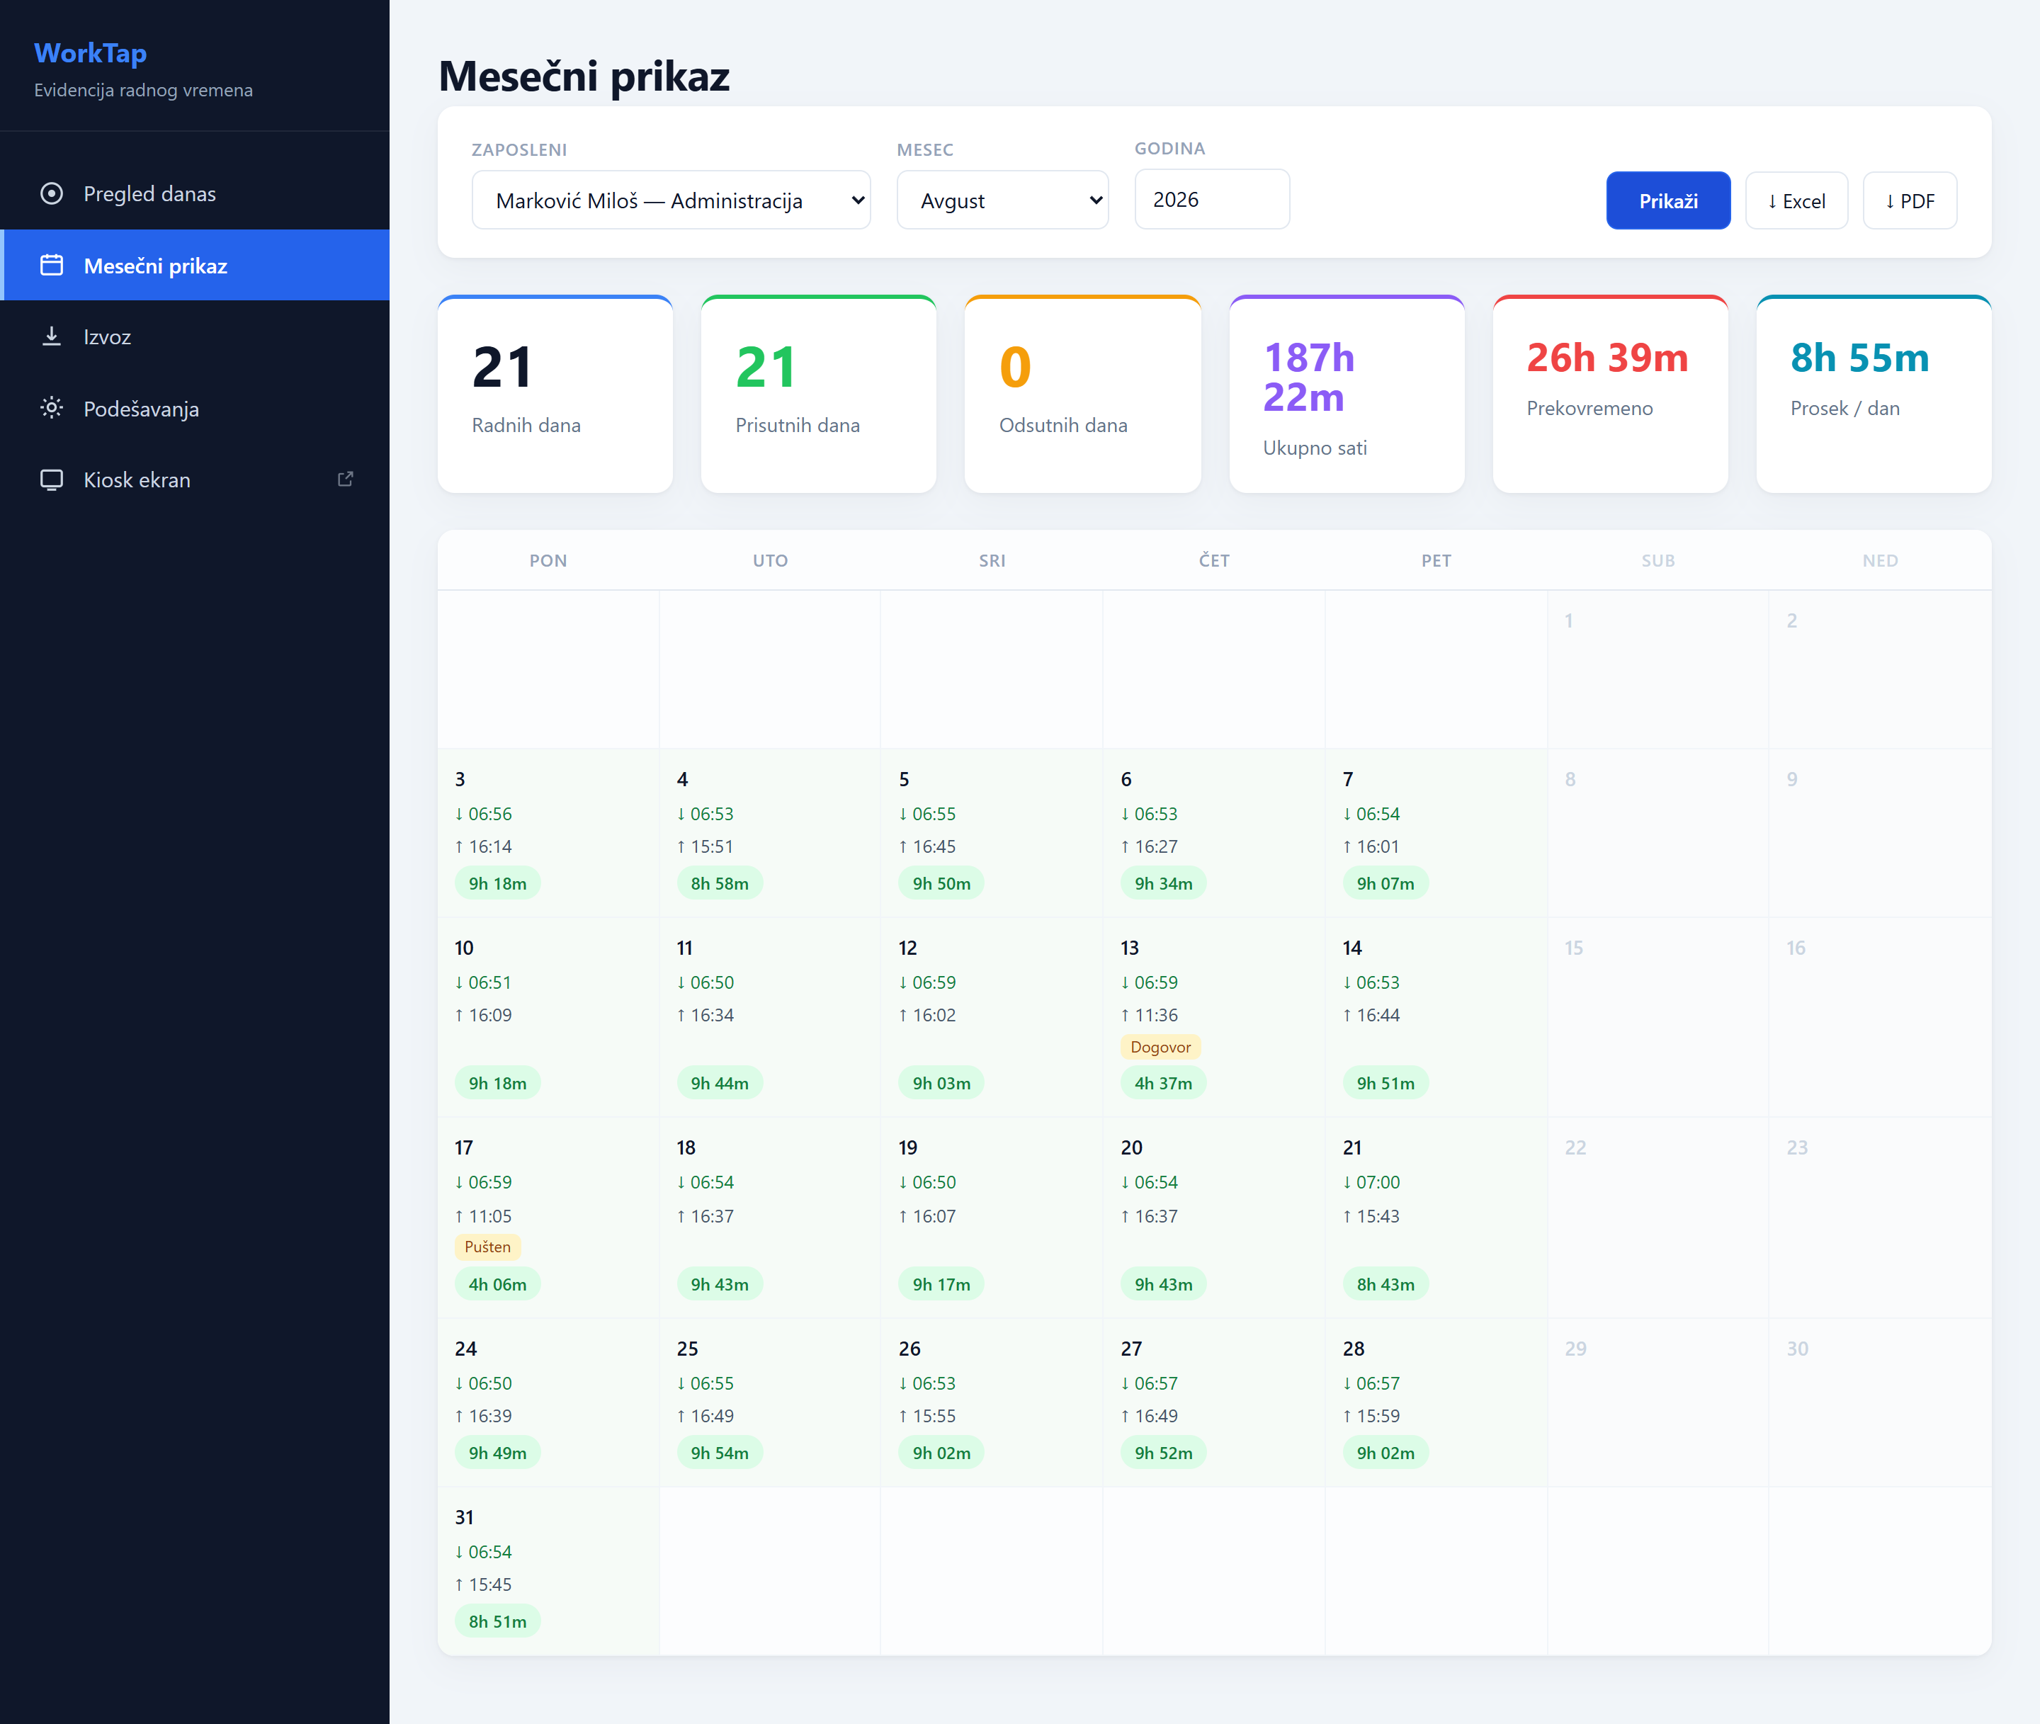2040x1724 pixels.
Task: Click the ČET column header
Action: coord(1214,560)
